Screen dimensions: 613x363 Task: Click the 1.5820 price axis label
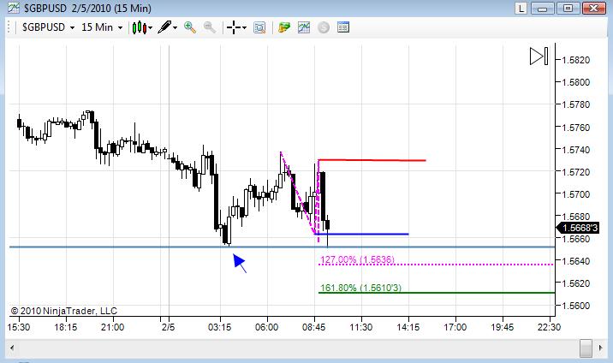pyautogui.click(x=575, y=60)
